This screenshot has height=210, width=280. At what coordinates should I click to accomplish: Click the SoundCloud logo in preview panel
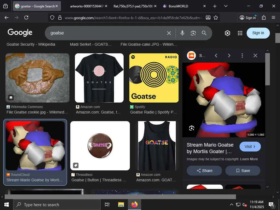click(x=191, y=56)
